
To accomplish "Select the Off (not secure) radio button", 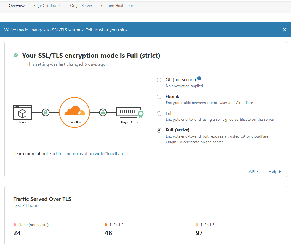I will pos(159,80).
